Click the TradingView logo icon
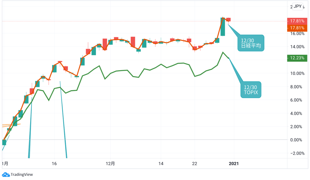 pyautogui.click(x=5, y=175)
